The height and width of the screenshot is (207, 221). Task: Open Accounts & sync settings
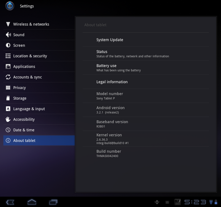click(x=39, y=77)
